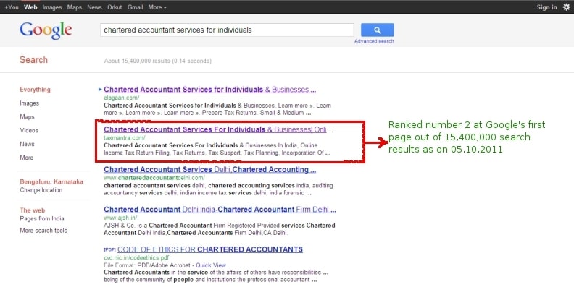Open the elagaan.com result title link
574x287 pixels.
pos(209,90)
